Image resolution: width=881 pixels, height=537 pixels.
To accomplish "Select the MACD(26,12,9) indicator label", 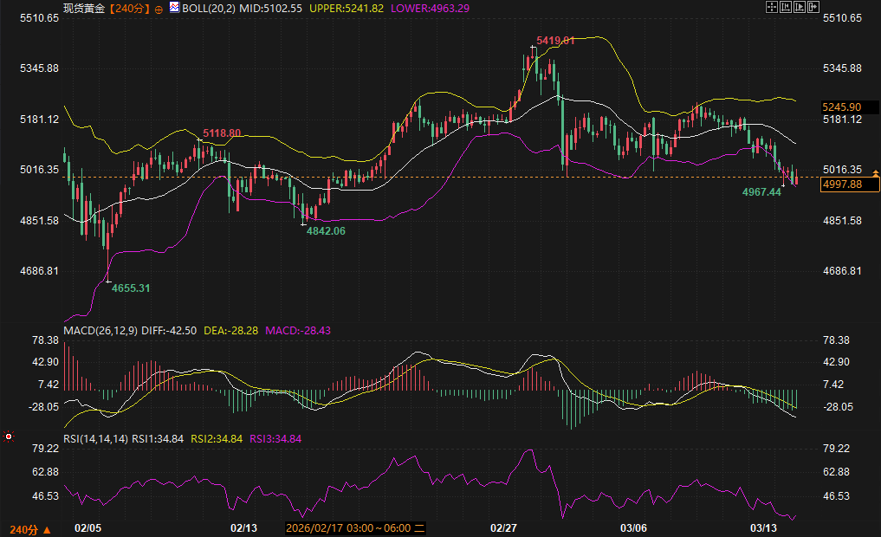I will click(x=101, y=330).
